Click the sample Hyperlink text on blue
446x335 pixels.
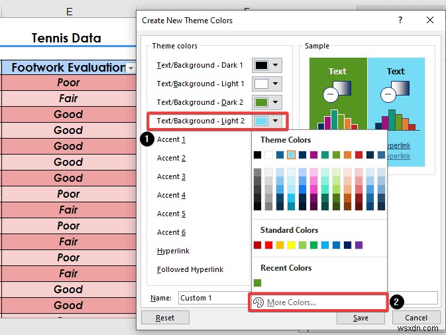399,145
